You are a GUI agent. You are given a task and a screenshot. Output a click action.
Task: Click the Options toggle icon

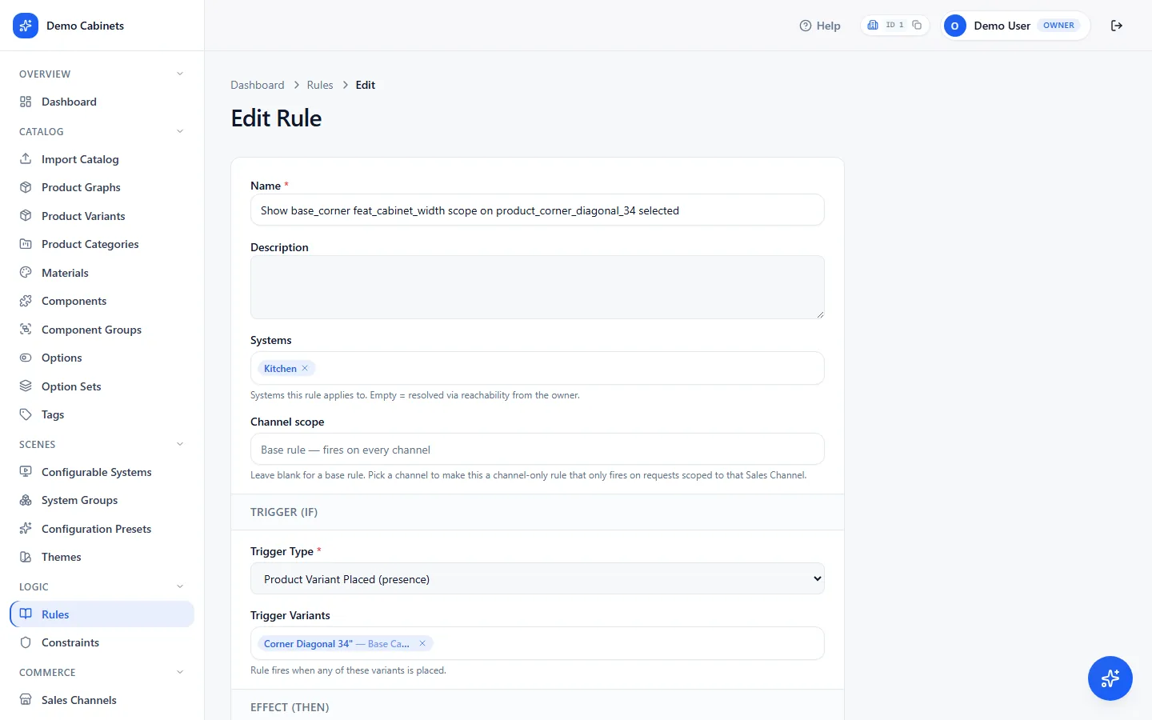(26, 358)
